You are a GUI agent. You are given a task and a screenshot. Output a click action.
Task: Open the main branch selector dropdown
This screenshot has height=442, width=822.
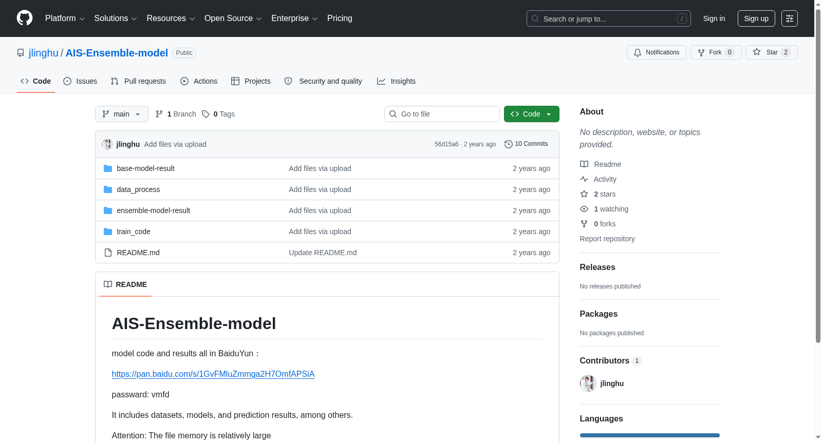(122, 114)
